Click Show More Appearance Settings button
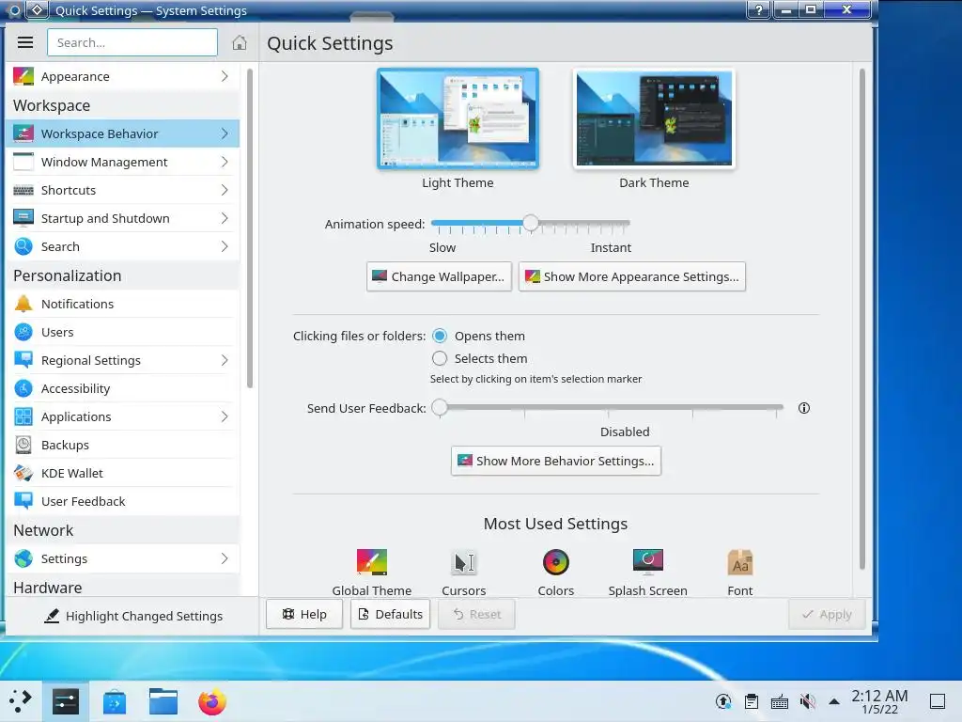The image size is (962, 722). click(632, 277)
